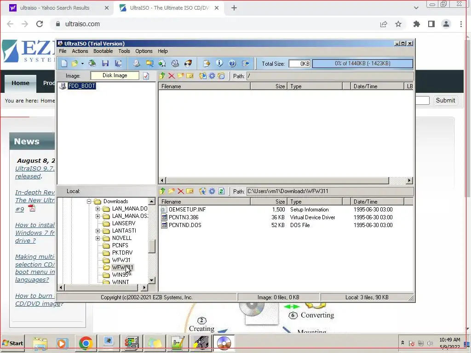The height and width of the screenshot is (353, 471).
Task: Collapse the Downloads folder tree node
Action: coord(89,201)
